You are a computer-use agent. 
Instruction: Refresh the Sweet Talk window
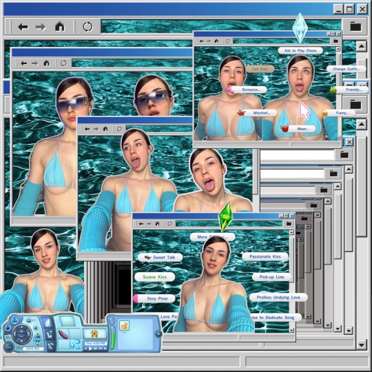pos(169,223)
